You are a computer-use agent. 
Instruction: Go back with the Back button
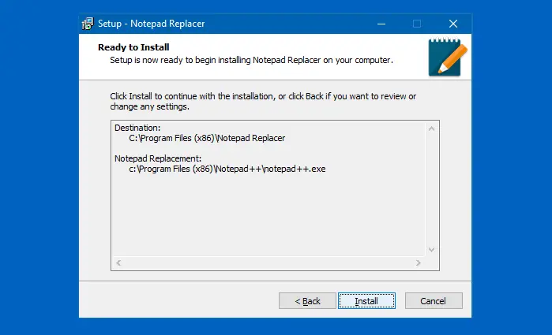click(x=307, y=301)
